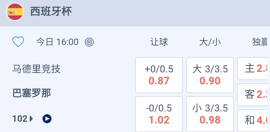Select the 独赢 column header
270x132 pixels.
(260, 42)
